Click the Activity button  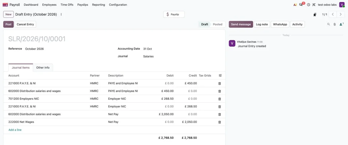coord(297,24)
